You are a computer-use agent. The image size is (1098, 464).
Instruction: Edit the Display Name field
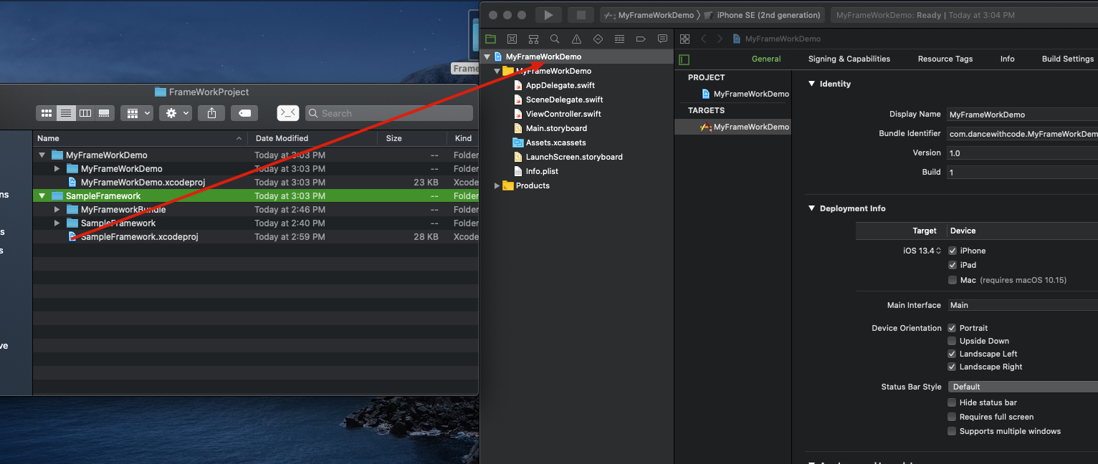click(1023, 114)
